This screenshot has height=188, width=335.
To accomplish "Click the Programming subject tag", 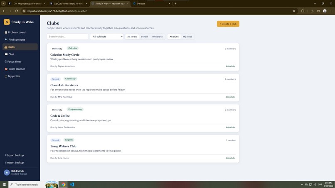I will [75, 109].
